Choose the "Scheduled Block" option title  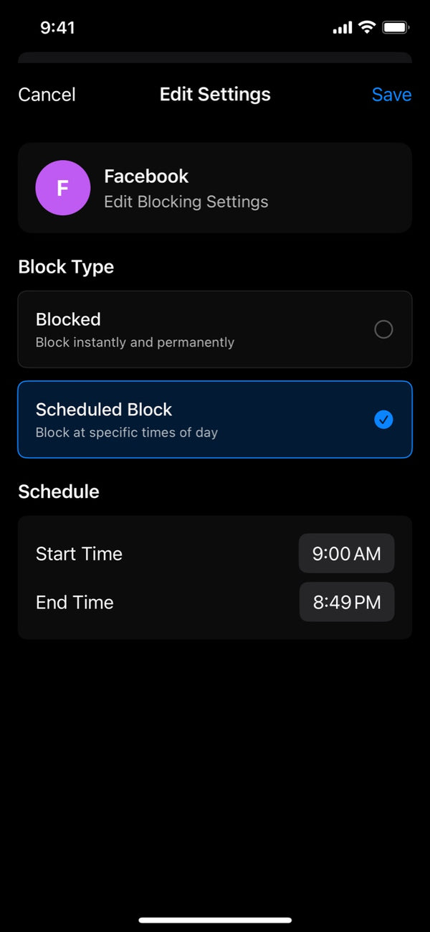[104, 410]
